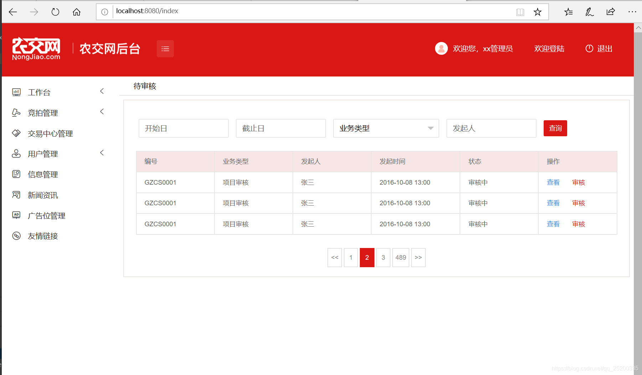Click the 工作台 monitor icon
The height and width of the screenshot is (375, 642).
(x=16, y=92)
